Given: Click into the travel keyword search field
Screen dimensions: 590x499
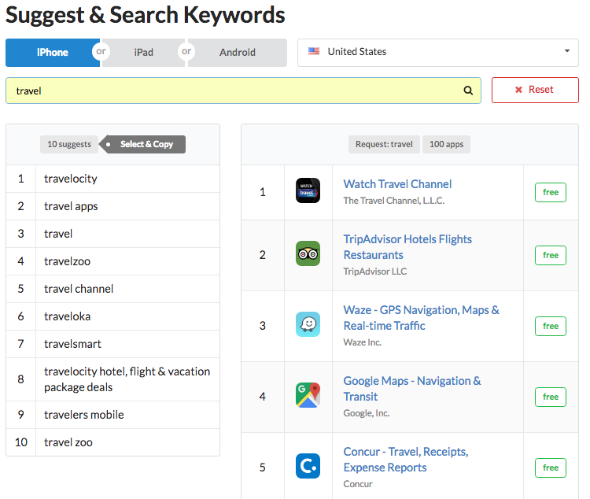Looking at the screenshot, I should [x=236, y=91].
